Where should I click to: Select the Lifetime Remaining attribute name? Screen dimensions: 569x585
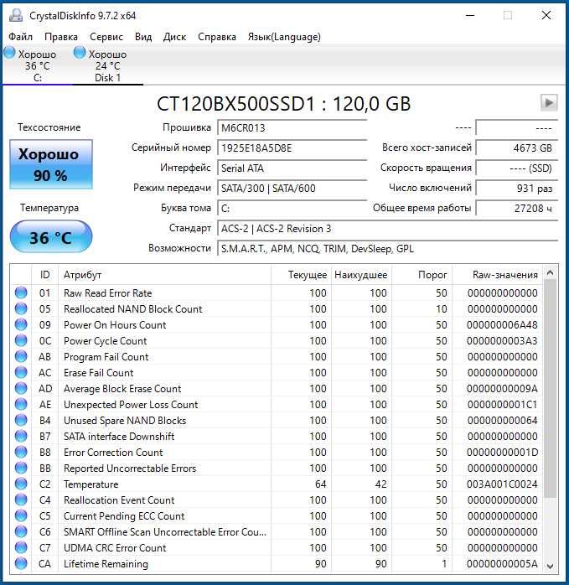[106, 564]
